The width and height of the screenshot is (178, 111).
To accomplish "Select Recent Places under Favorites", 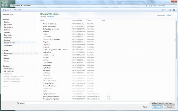I will coord(9,27).
